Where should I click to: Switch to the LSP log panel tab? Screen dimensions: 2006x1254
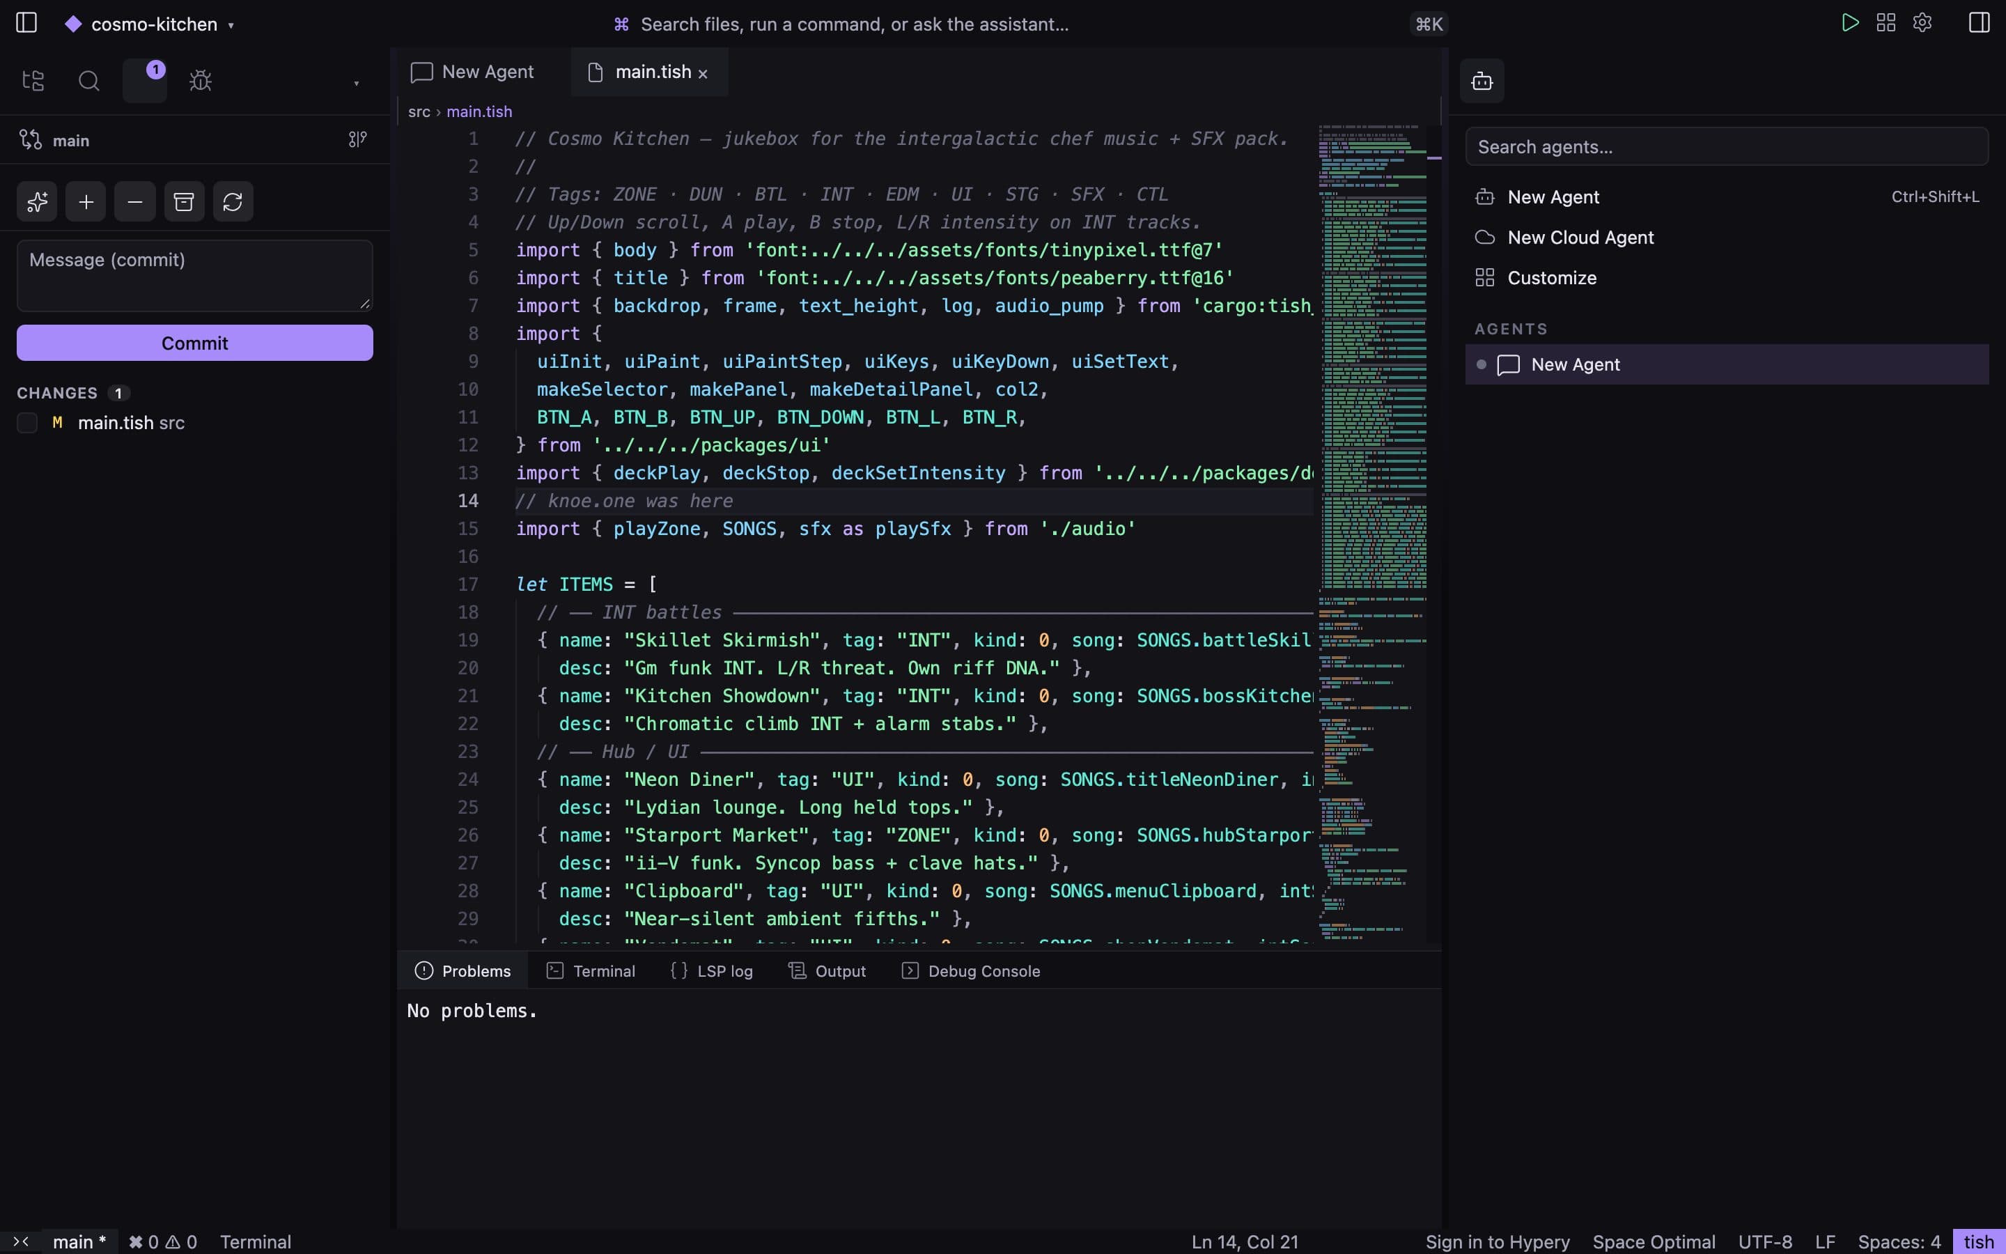point(711,970)
